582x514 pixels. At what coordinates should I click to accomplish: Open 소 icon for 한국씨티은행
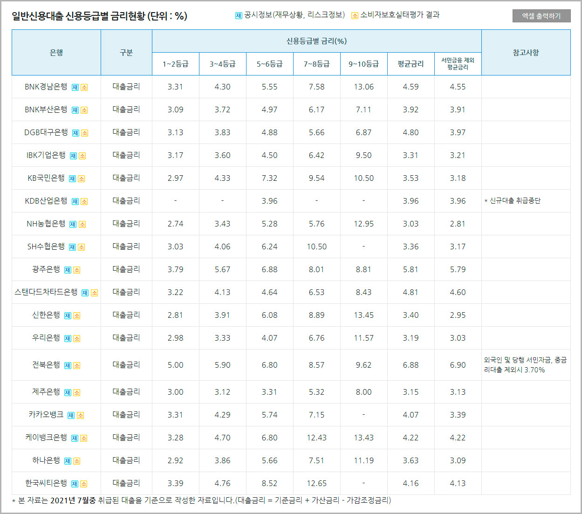point(84,483)
